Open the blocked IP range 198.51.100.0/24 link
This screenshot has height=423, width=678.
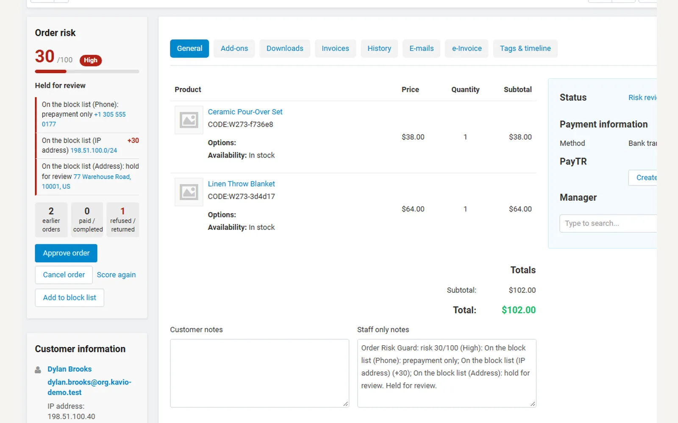pos(94,151)
